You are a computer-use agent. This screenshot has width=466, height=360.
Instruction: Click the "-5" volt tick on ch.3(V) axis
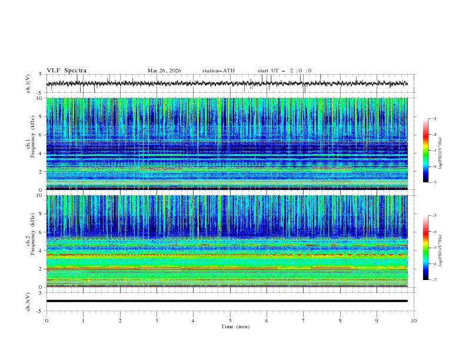40,311
